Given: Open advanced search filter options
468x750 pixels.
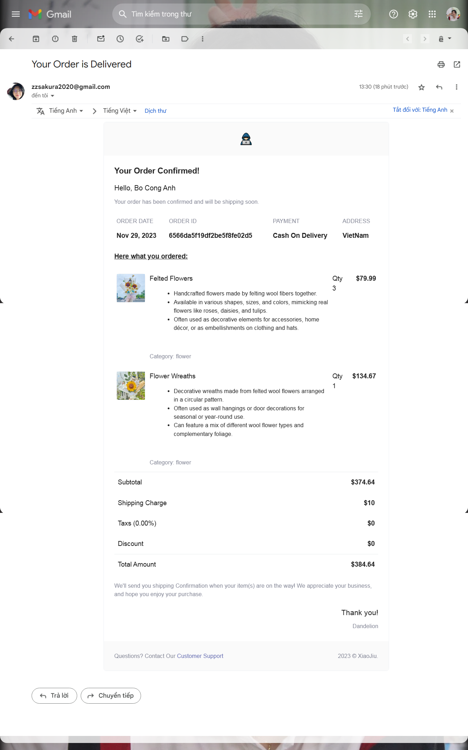Looking at the screenshot, I should pyautogui.click(x=358, y=14).
